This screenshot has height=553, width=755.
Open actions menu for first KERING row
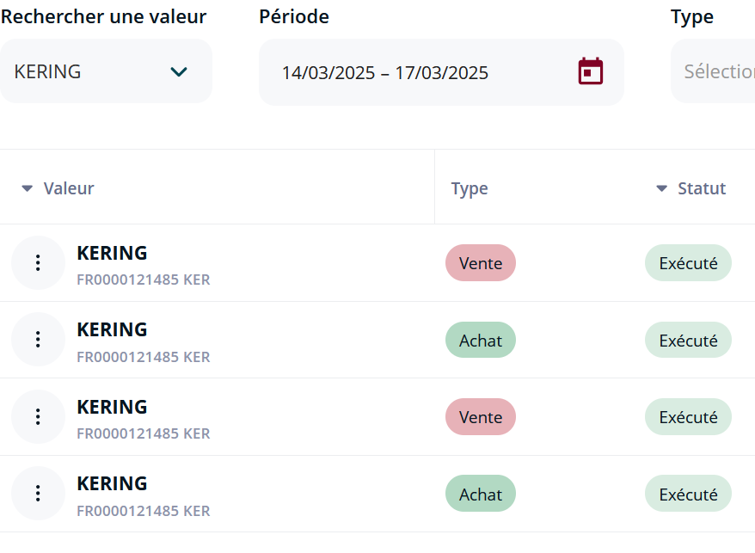38,262
